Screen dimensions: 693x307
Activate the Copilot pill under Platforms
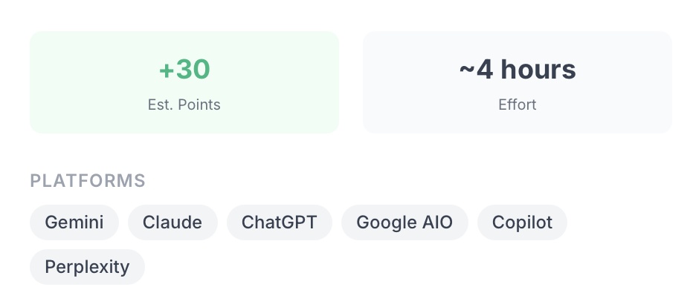pos(522,222)
